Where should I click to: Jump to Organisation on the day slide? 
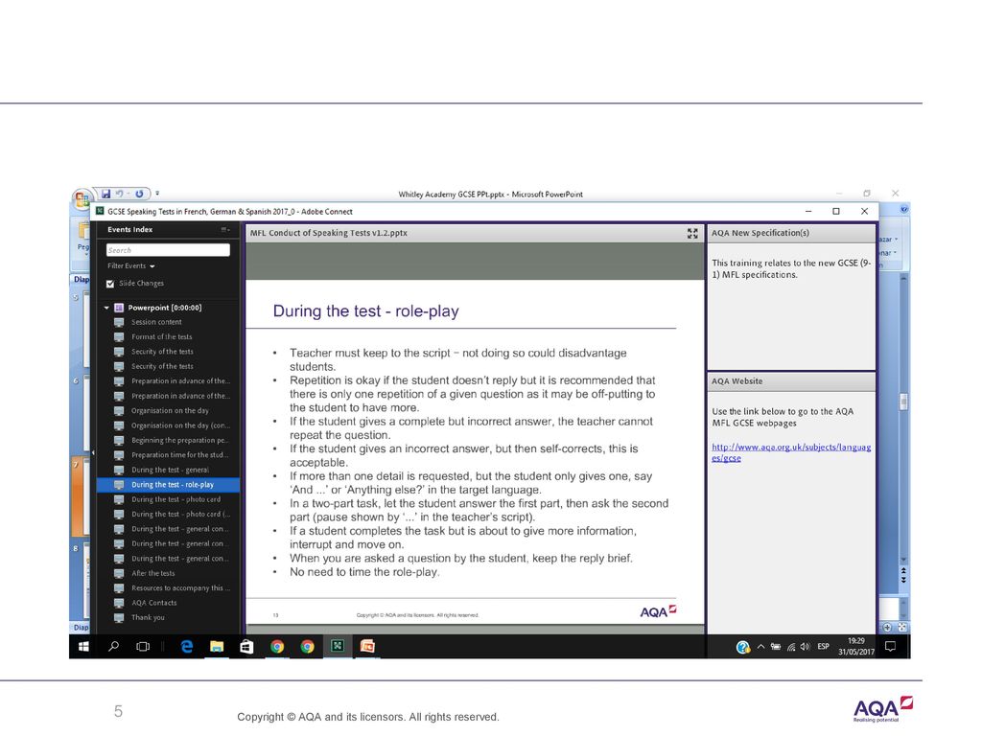(x=170, y=411)
